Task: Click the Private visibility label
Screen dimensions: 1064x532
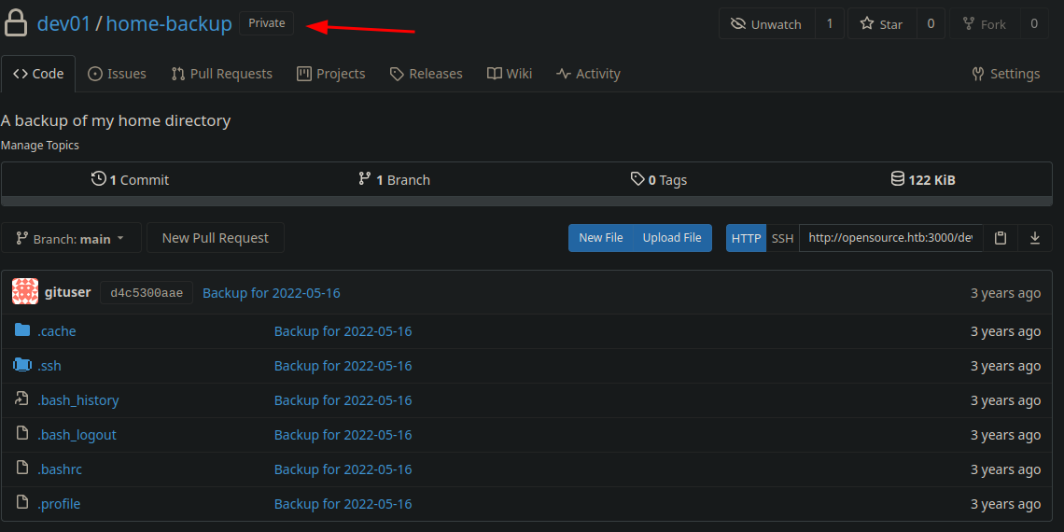Action: click(267, 23)
